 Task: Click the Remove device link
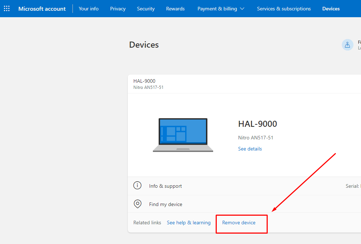point(239,223)
